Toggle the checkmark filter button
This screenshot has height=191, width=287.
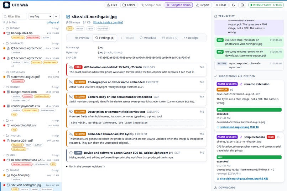pyautogui.click(x=56, y=16)
